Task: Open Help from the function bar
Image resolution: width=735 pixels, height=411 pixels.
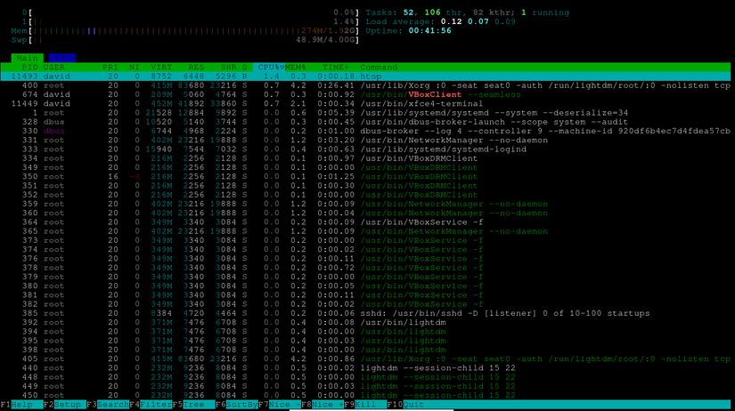Action: 24,405
